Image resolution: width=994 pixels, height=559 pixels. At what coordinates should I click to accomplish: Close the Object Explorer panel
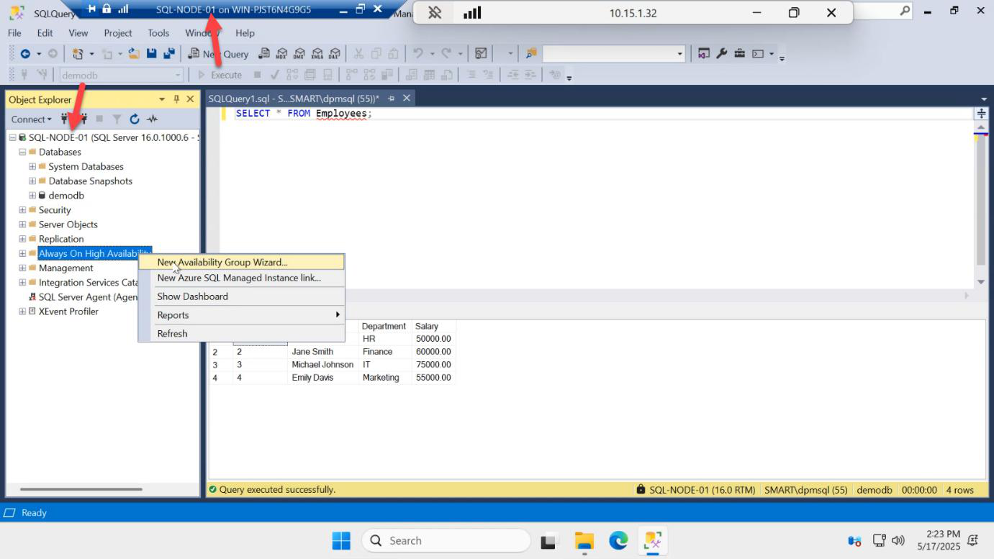tap(191, 99)
